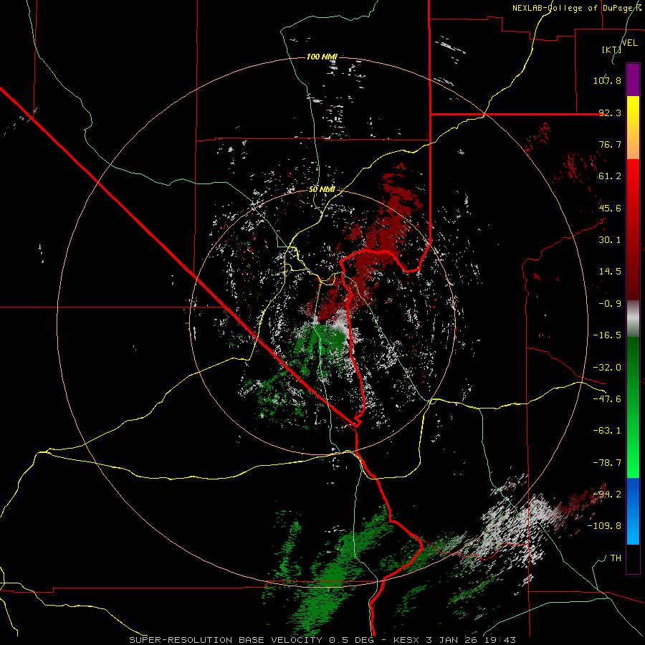Image resolution: width=645 pixels, height=645 pixels.
Task: Select the 30.1 velocity scale value
Action: pos(610,240)
